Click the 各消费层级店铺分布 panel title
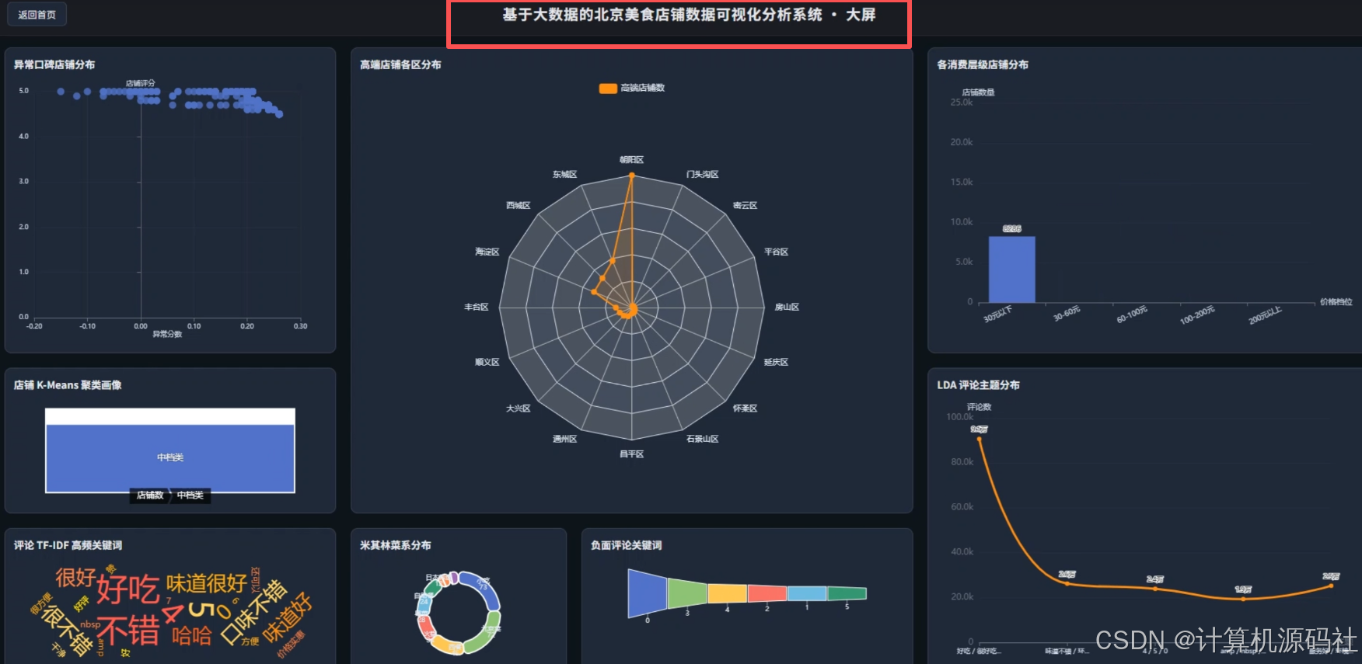Viewport: 1362px width, 664px height. tap(983, 64)
